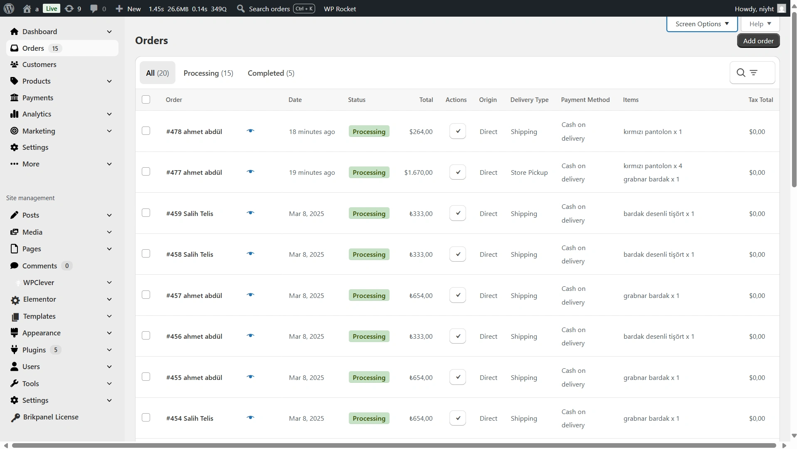Select the checkbox for order #478
The height and width of the screenshot is (449, 797).
[x=146, y=131]
